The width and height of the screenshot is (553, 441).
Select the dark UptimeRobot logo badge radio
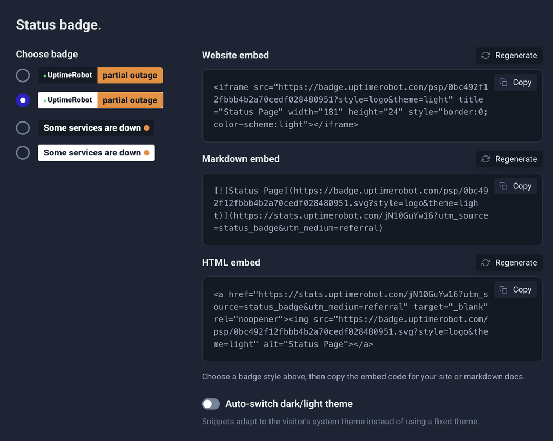coord(23,76)
